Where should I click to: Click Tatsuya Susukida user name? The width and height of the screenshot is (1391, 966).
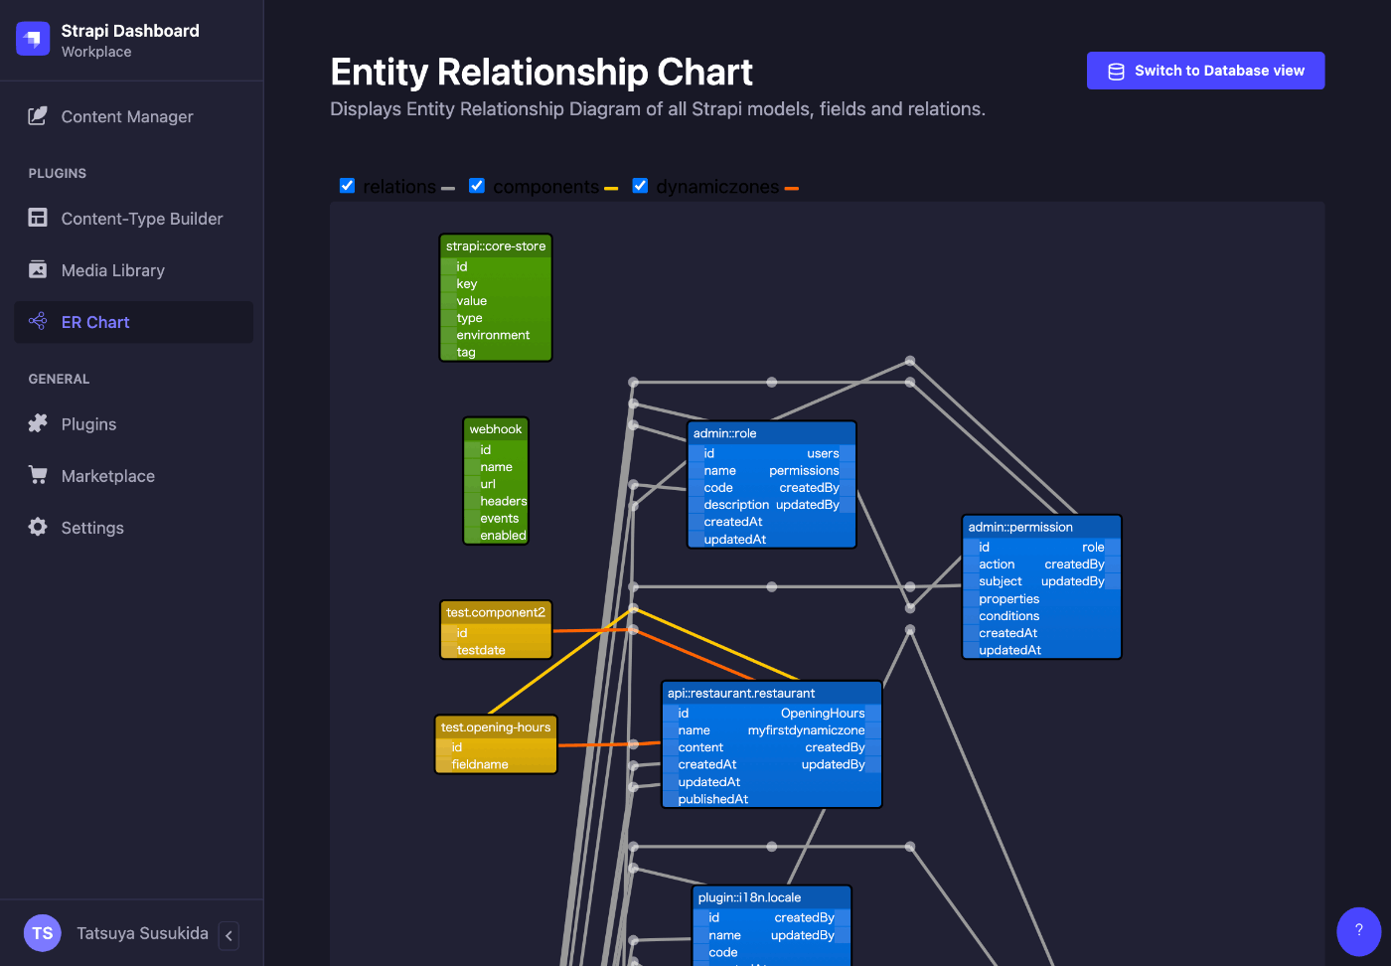point(142,933)
